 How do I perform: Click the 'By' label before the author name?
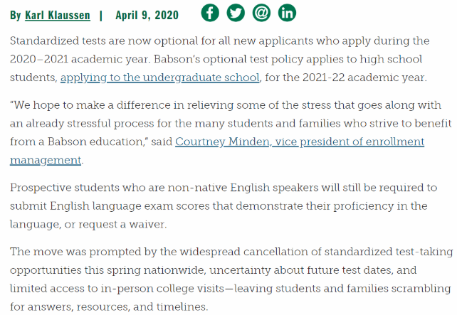(x=16, y=14)
